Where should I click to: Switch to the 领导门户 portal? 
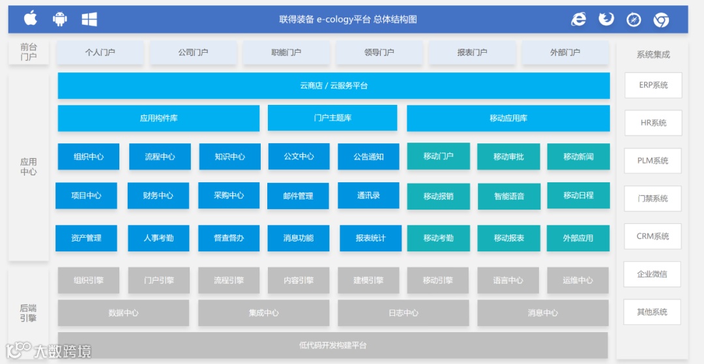tap(379, 53)
